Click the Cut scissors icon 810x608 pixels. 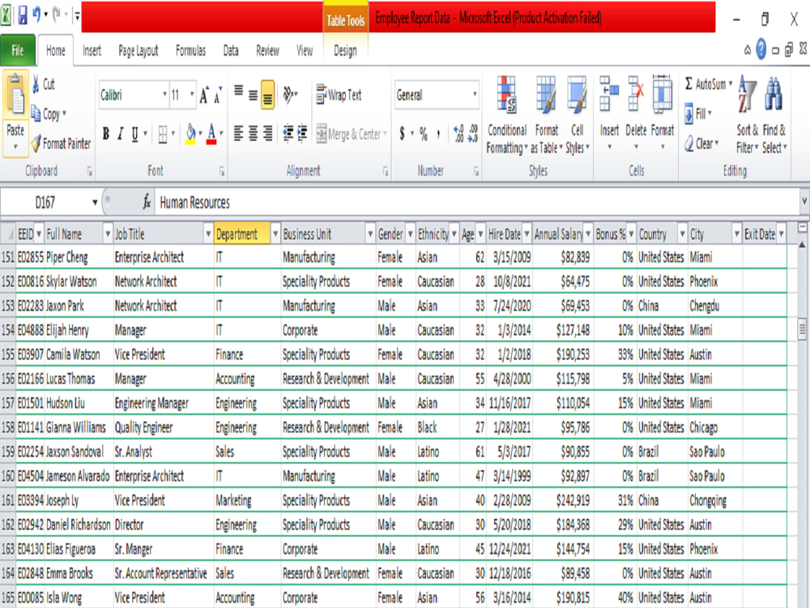(36, 84)
